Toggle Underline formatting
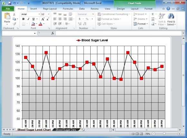This screenshot has height=138, width=187. [34, 19]
